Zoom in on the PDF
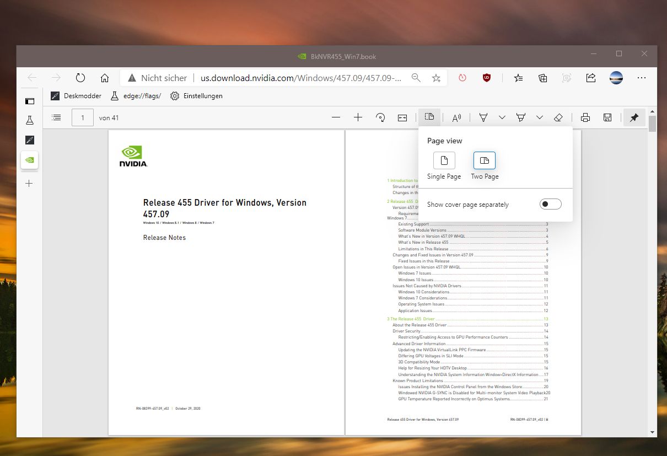Screen dimensions: 667x456 tap(358, 117)
